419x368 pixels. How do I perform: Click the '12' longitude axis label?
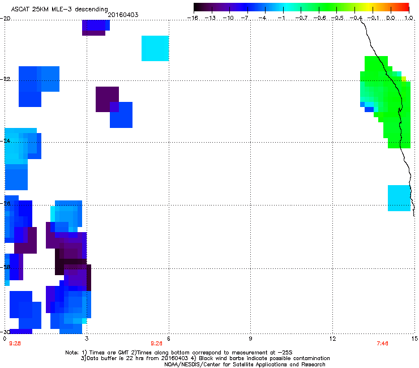pyautogui.click(x=333, y=339)
